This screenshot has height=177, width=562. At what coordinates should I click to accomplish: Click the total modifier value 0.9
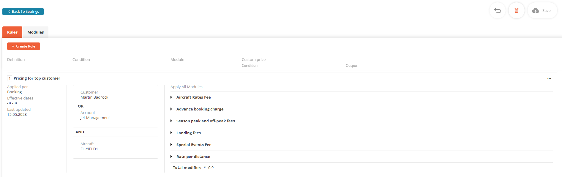tap(211, 167)
